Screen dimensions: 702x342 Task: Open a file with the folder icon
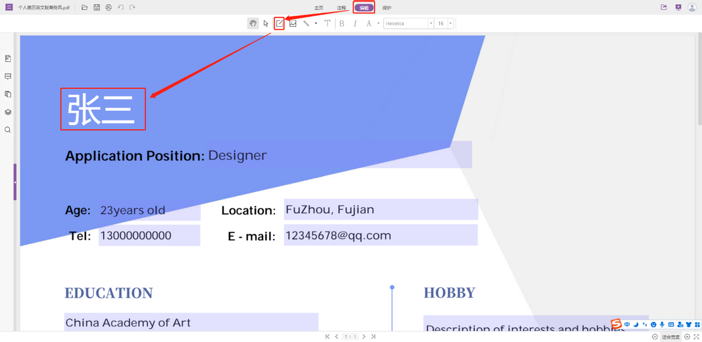pyautogui.click(x=85, y=8)
